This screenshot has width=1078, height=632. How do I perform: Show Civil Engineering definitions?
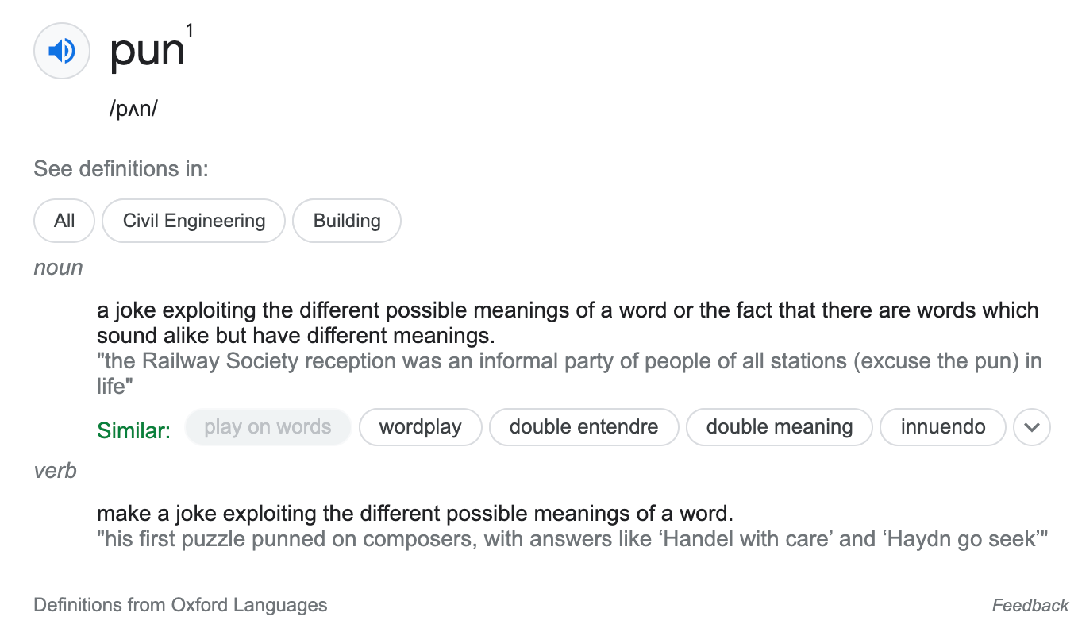tap(194, 221)
